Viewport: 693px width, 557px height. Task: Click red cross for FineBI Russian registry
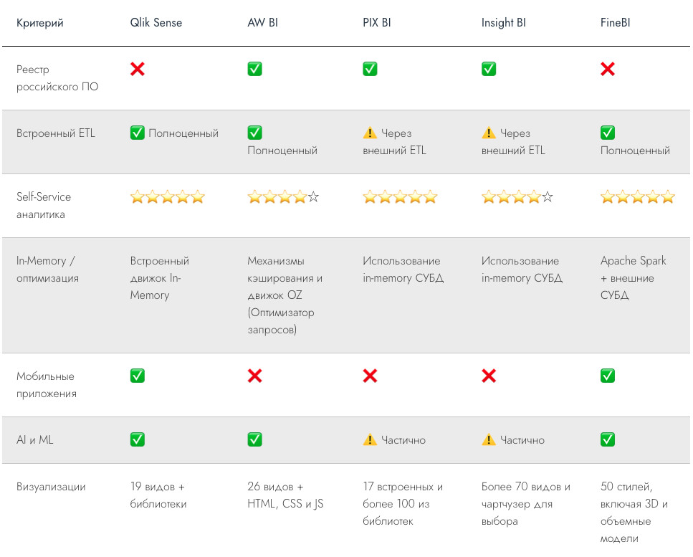608,69
